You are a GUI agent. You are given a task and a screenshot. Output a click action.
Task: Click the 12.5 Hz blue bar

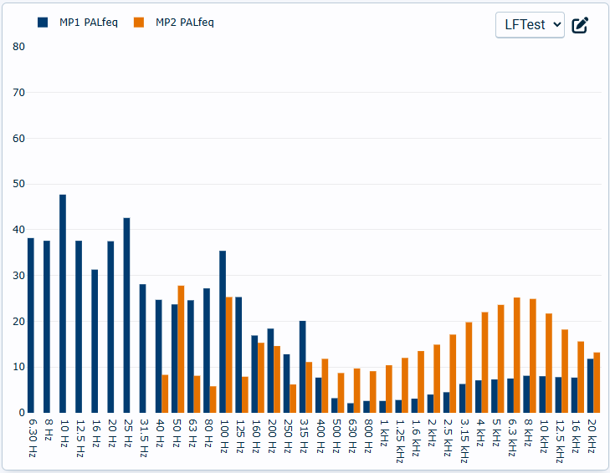(x=79, y=327)
